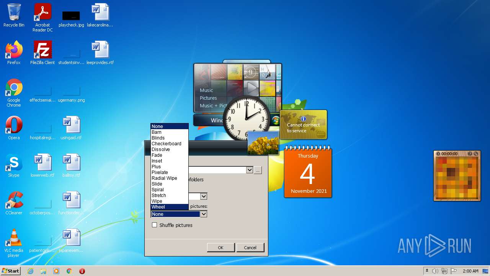Choose Pixelate transition

coord(170,172)
